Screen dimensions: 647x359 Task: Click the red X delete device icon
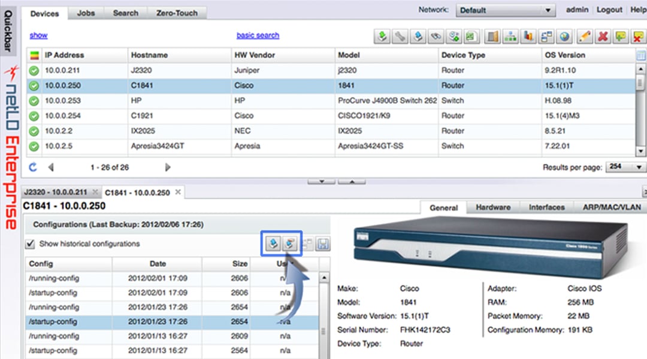[x=603, y=36]
